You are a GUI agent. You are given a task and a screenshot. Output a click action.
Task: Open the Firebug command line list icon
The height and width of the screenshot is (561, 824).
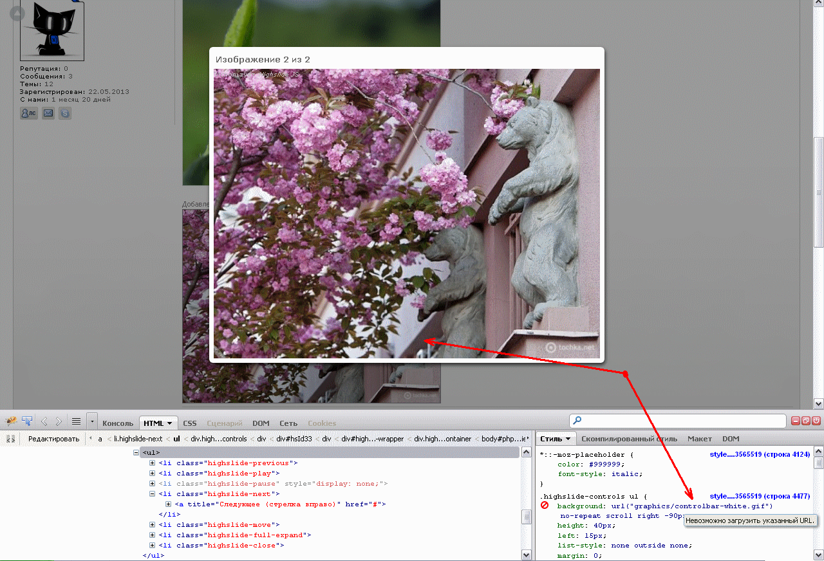(x=76, y=421)
